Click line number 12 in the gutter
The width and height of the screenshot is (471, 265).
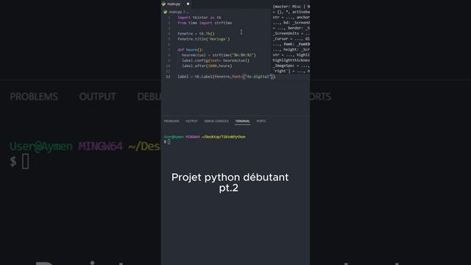168,77
